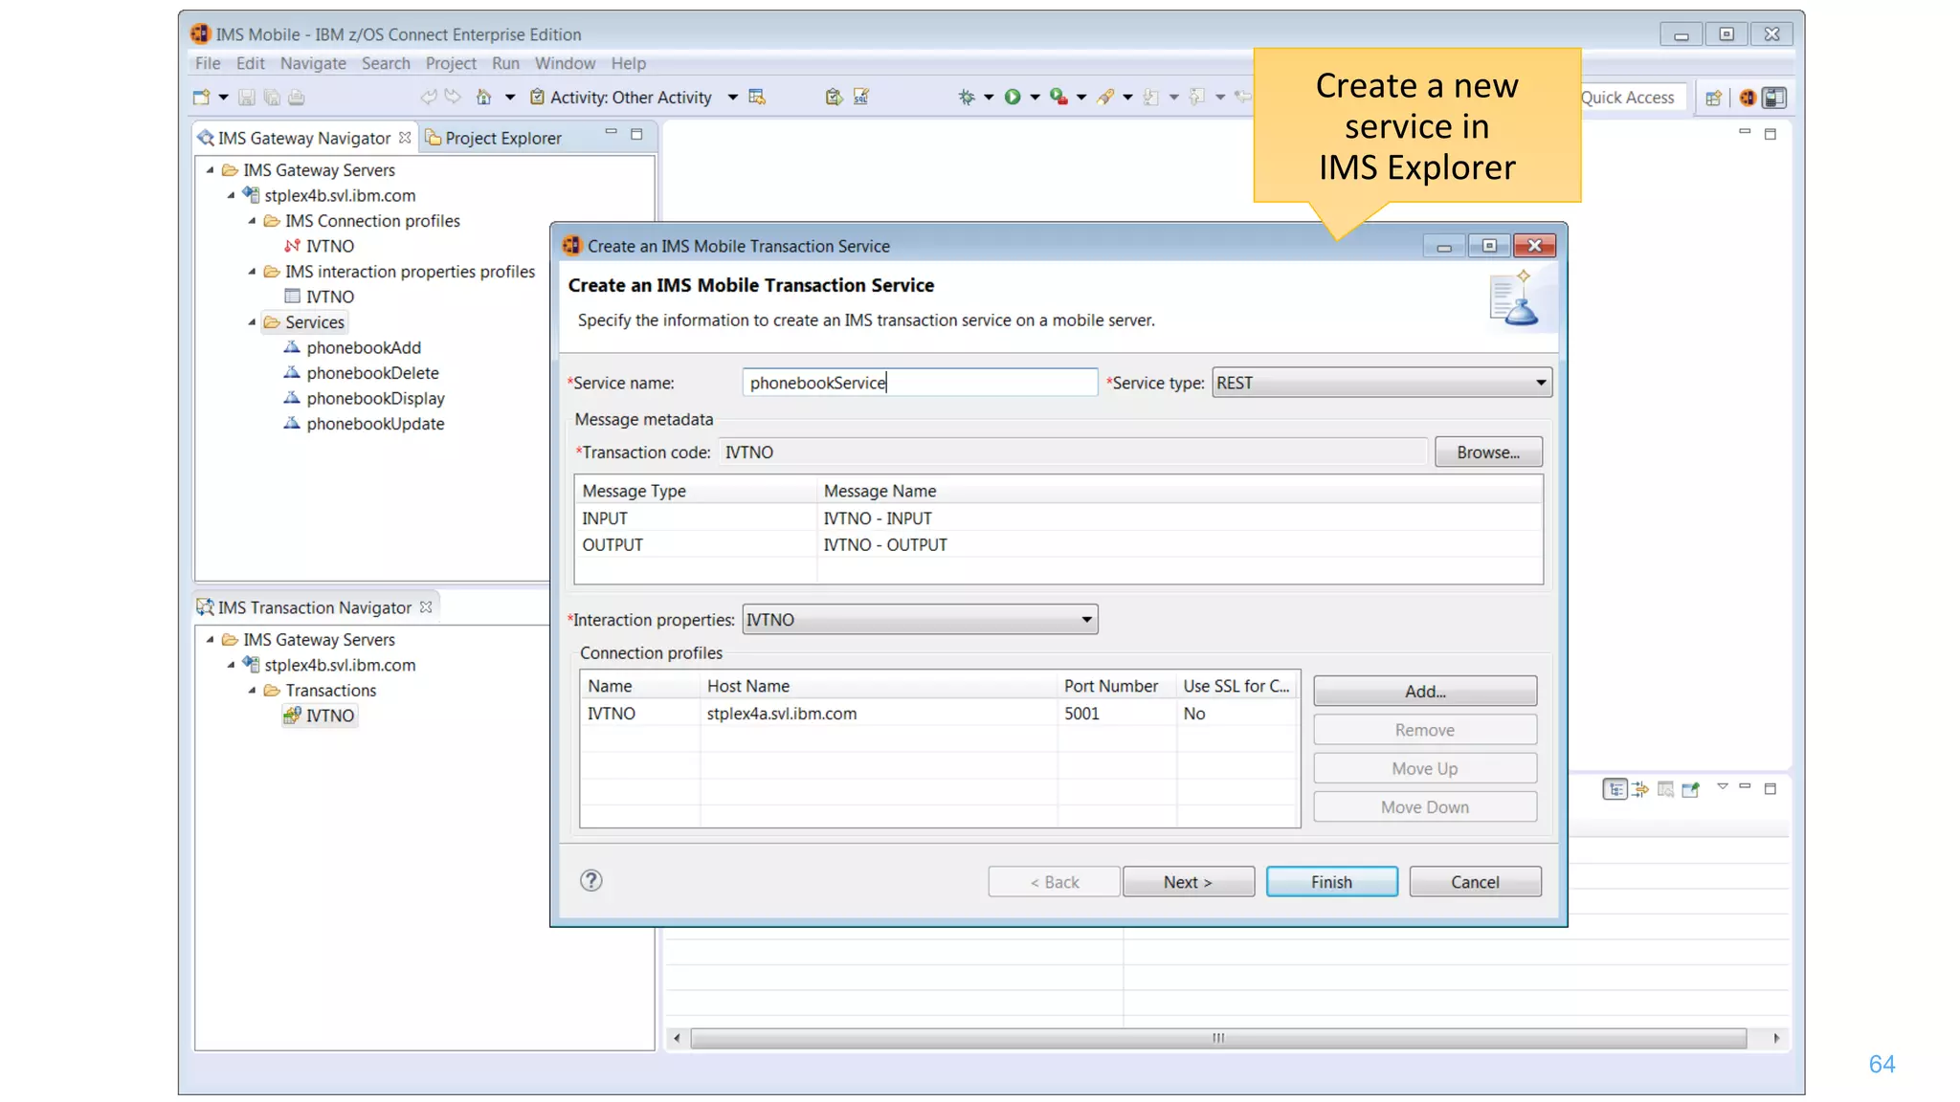Click the horizontal scrollbar in the bottom view

tap(1218, 1038)
